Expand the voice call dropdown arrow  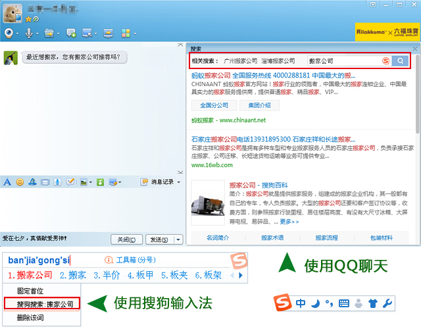tap(37, 34)
